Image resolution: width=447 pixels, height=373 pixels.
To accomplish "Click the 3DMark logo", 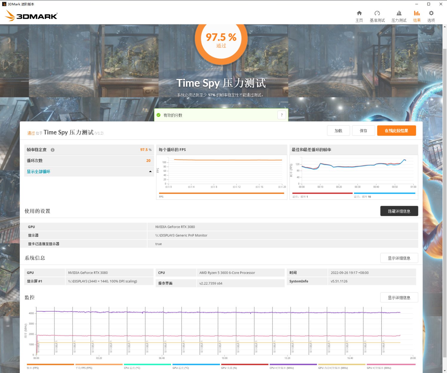I will pos(31,16).
